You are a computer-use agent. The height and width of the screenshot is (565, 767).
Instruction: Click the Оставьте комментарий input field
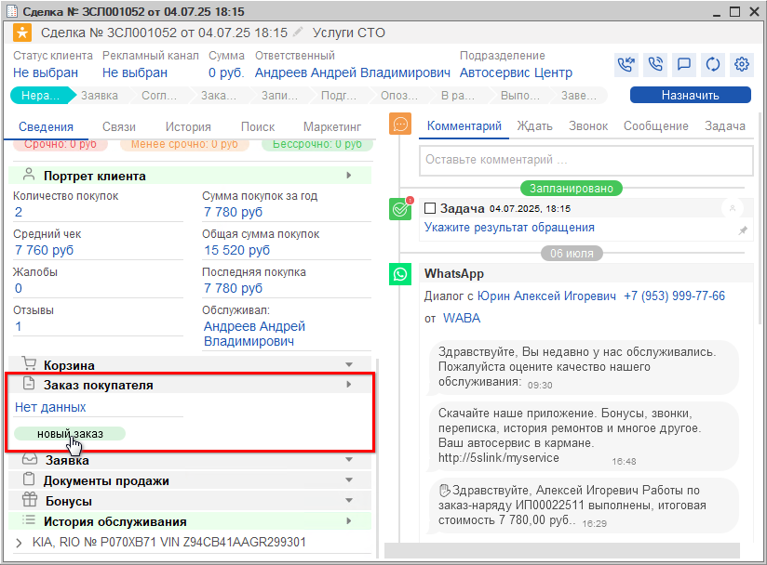point(585,160)
